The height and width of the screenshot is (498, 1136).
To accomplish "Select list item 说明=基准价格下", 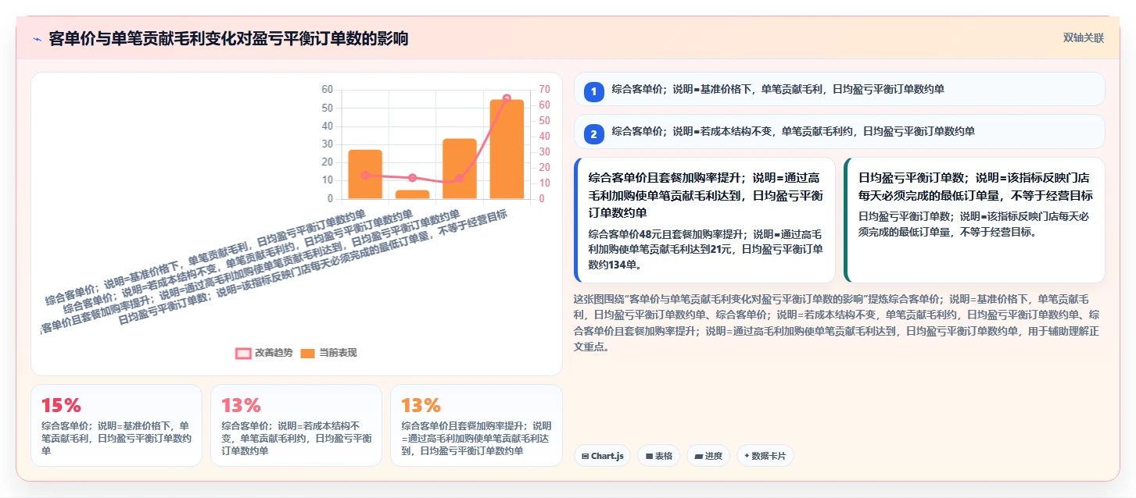I will click(x=840, y=89).
